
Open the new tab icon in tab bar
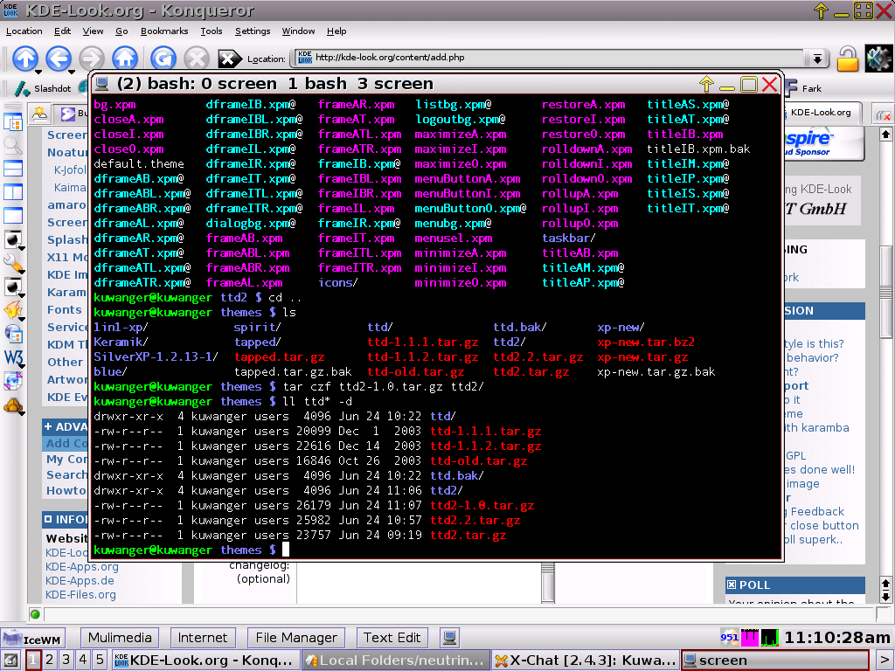tap(39, 113)
